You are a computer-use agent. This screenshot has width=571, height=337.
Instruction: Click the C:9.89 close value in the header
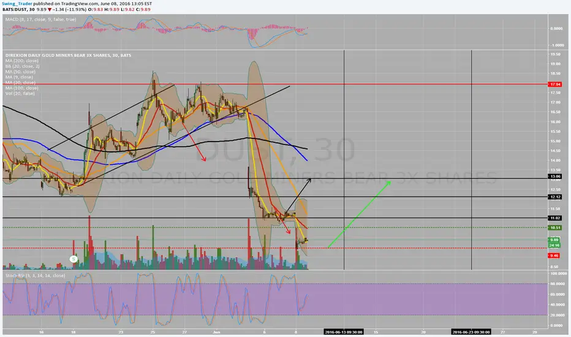[x=143, y=9]
